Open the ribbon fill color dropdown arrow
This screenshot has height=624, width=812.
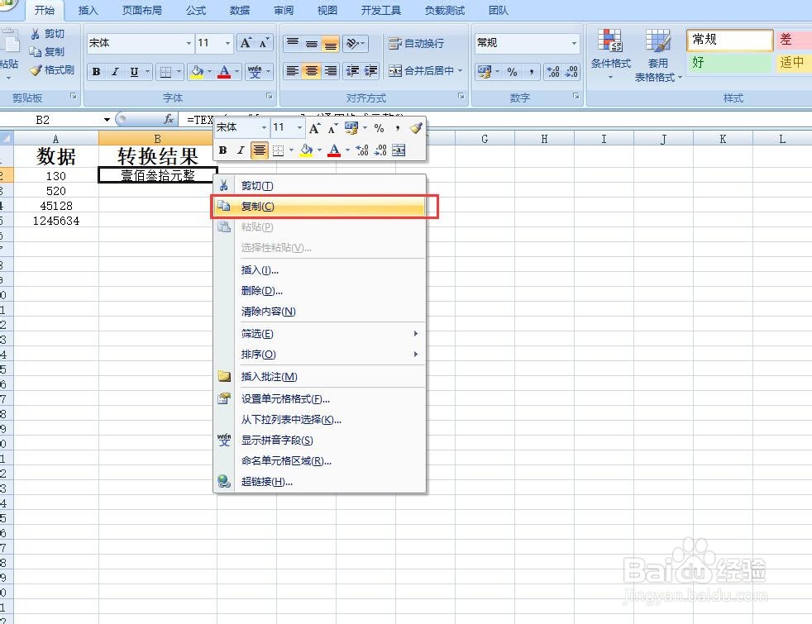click(x=209, y=71)
